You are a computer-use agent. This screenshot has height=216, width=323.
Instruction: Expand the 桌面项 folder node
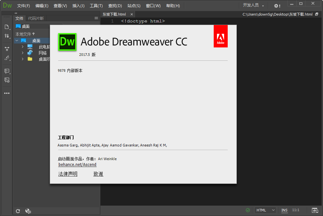click(22, 59)
